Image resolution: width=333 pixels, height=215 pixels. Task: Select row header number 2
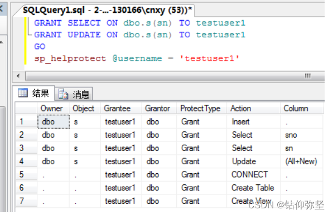tap(26, 135)
